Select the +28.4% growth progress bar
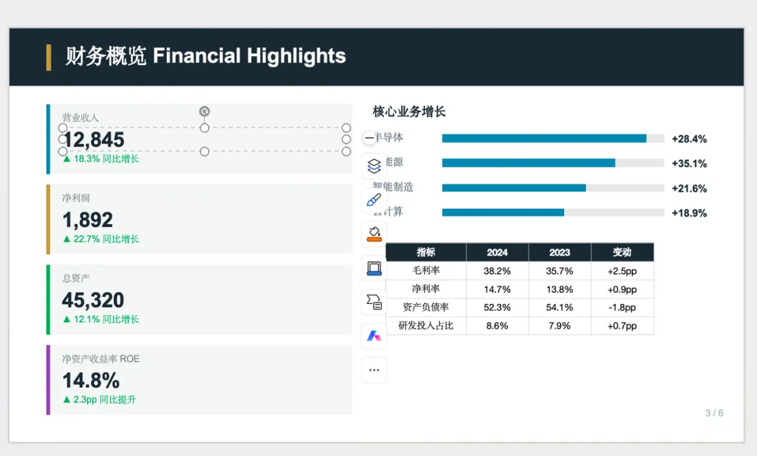Image resolution: width=757 pixels, height=456 pixels. click(x=553, y=139)
